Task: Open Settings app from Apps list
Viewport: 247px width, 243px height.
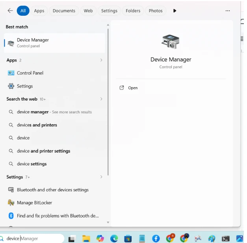Action: click(54, 86)
